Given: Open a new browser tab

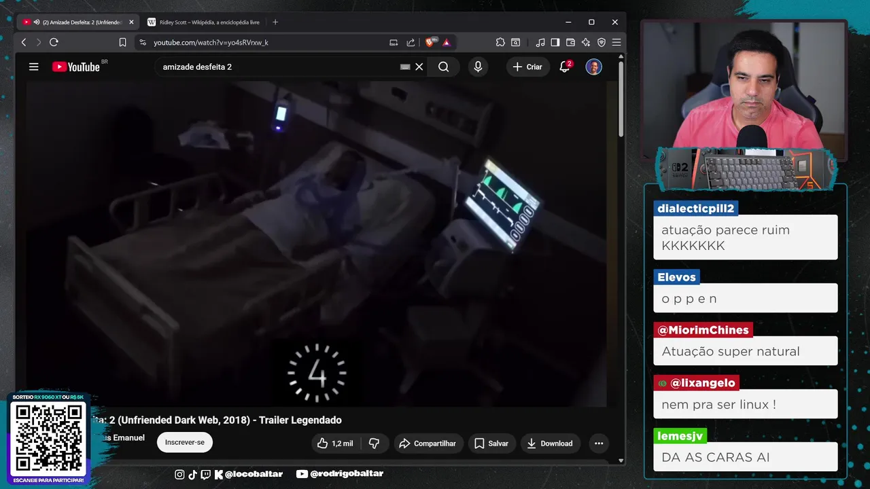Looking at the screenshot, I should pos(275,22).
